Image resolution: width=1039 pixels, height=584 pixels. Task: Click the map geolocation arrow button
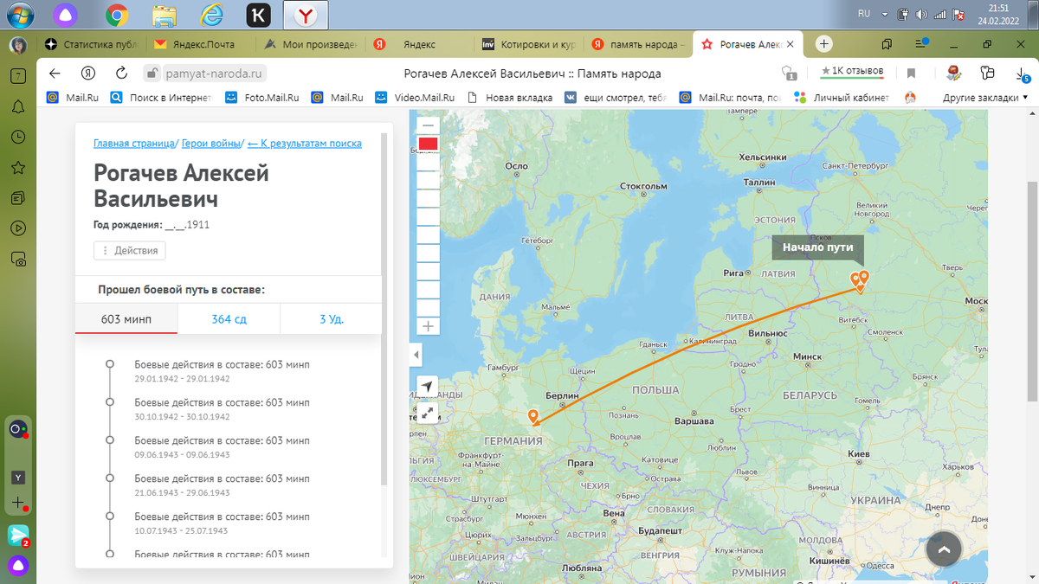428,387
